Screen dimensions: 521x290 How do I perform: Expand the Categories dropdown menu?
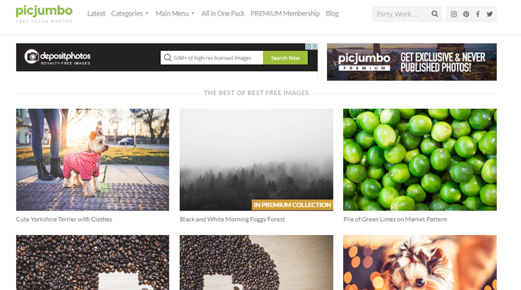[x=130, y=14]
